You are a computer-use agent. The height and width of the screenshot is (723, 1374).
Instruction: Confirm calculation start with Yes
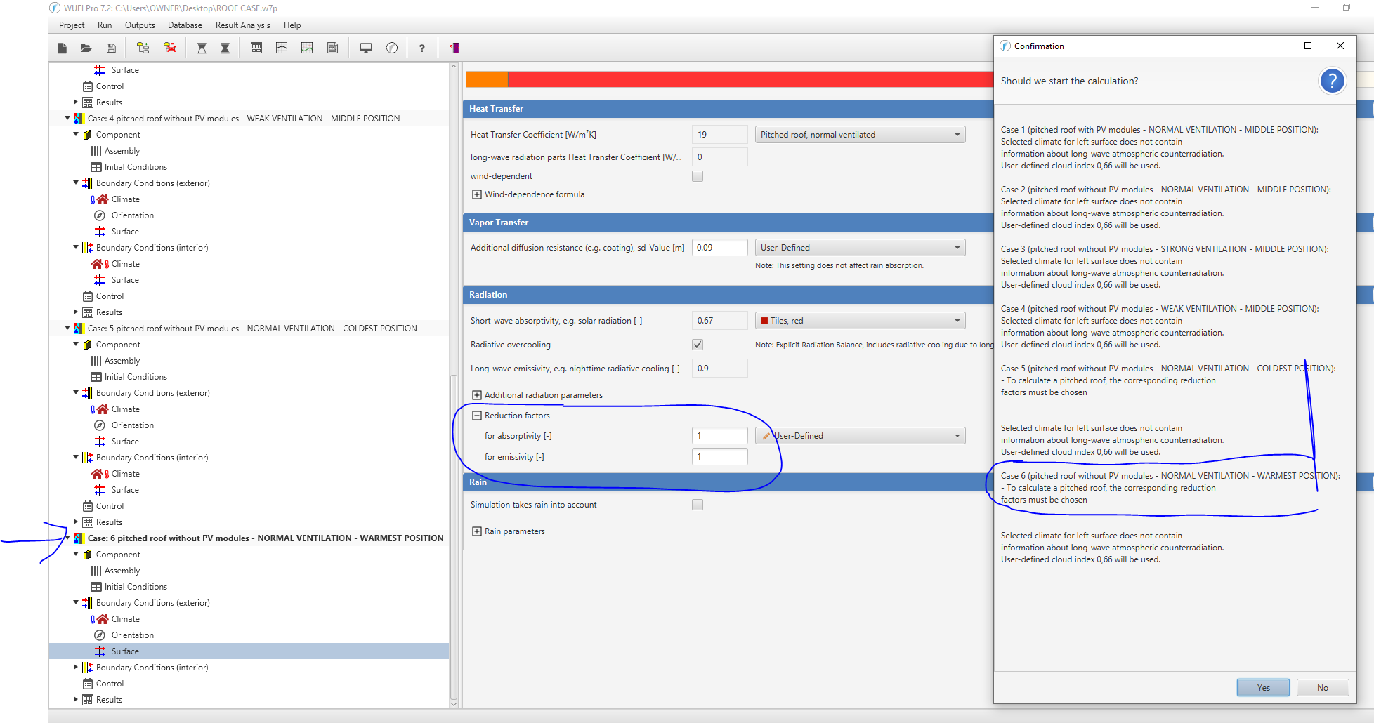click(1263, 688)
